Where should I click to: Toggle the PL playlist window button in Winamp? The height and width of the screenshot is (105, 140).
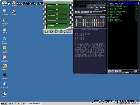click(x=104, y=8)
